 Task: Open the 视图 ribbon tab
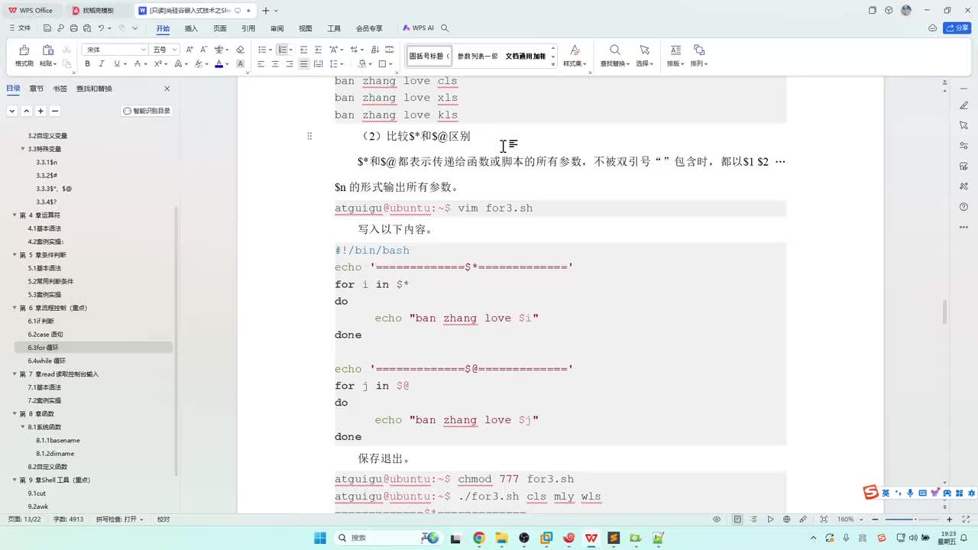pyautogui.click(x=306, y=28)
